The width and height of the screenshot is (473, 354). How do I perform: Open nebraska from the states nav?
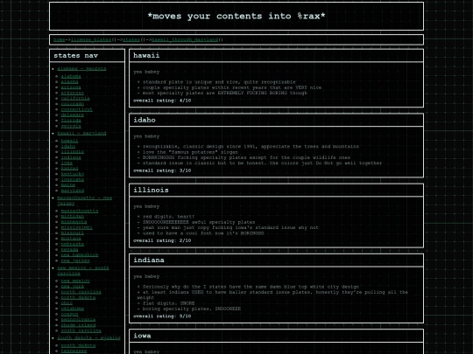(73, 244)
